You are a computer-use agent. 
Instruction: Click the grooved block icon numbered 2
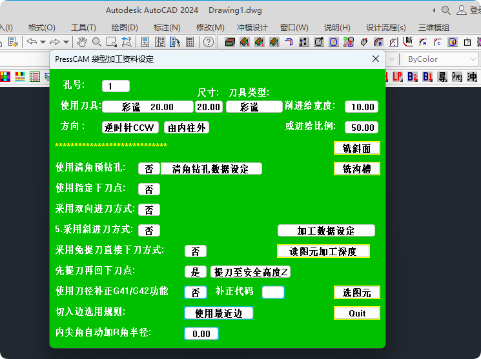[x=259, y=42]
